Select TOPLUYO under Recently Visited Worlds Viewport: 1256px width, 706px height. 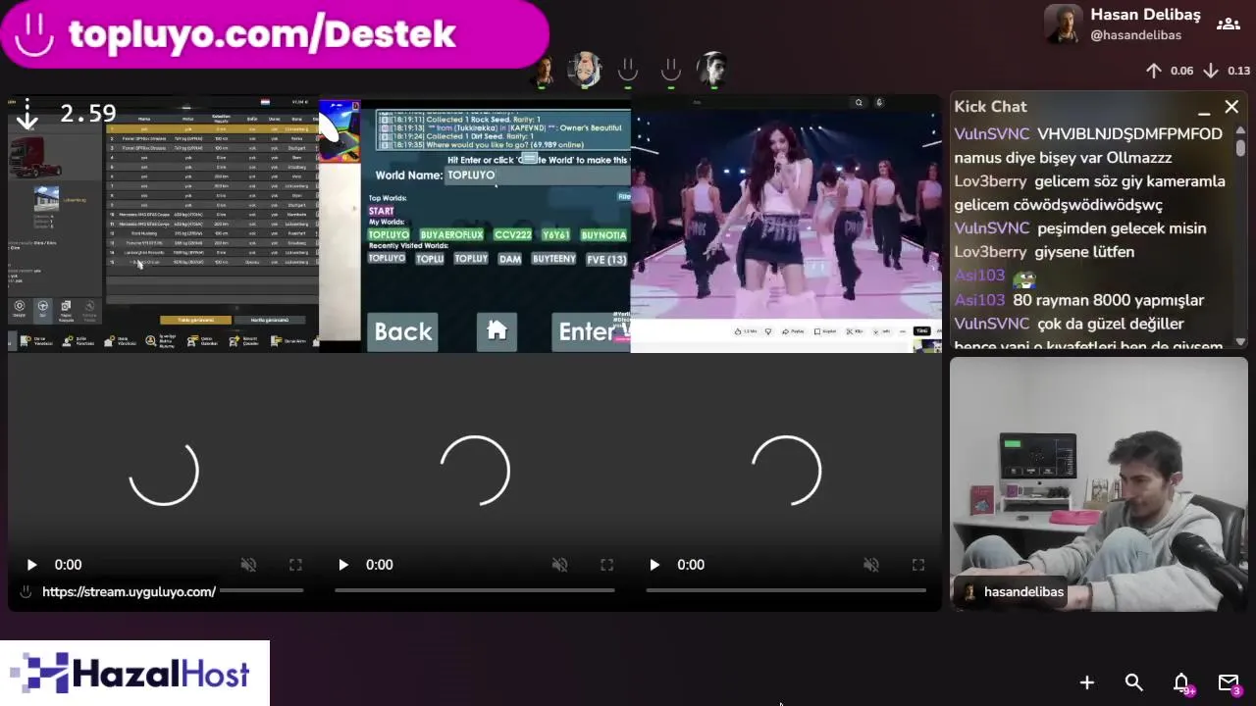click(387, 259)
